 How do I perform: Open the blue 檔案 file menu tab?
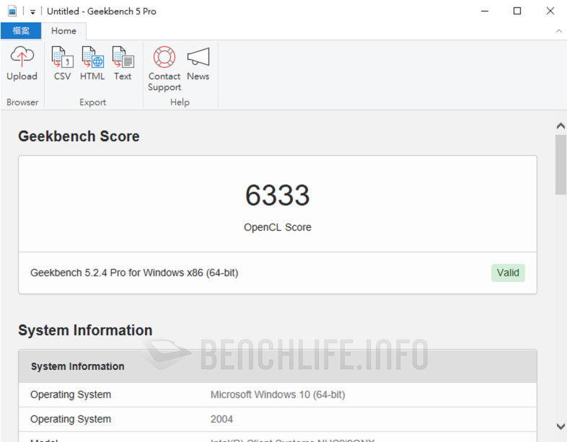point(21,31)
